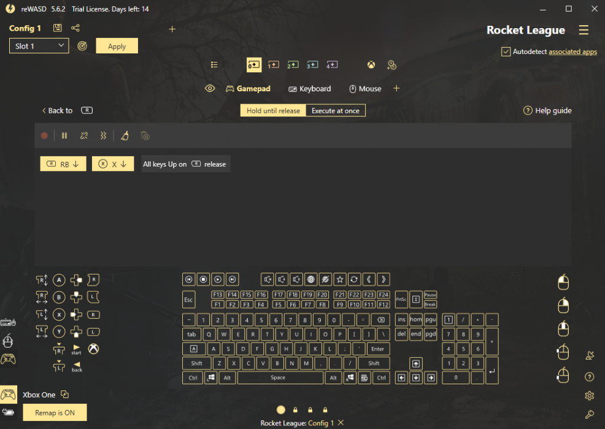Image resolution: width=605 pixels, height=429 pixels.
Task: Open settings gear in right sidebar
Action: click(590, 395)
